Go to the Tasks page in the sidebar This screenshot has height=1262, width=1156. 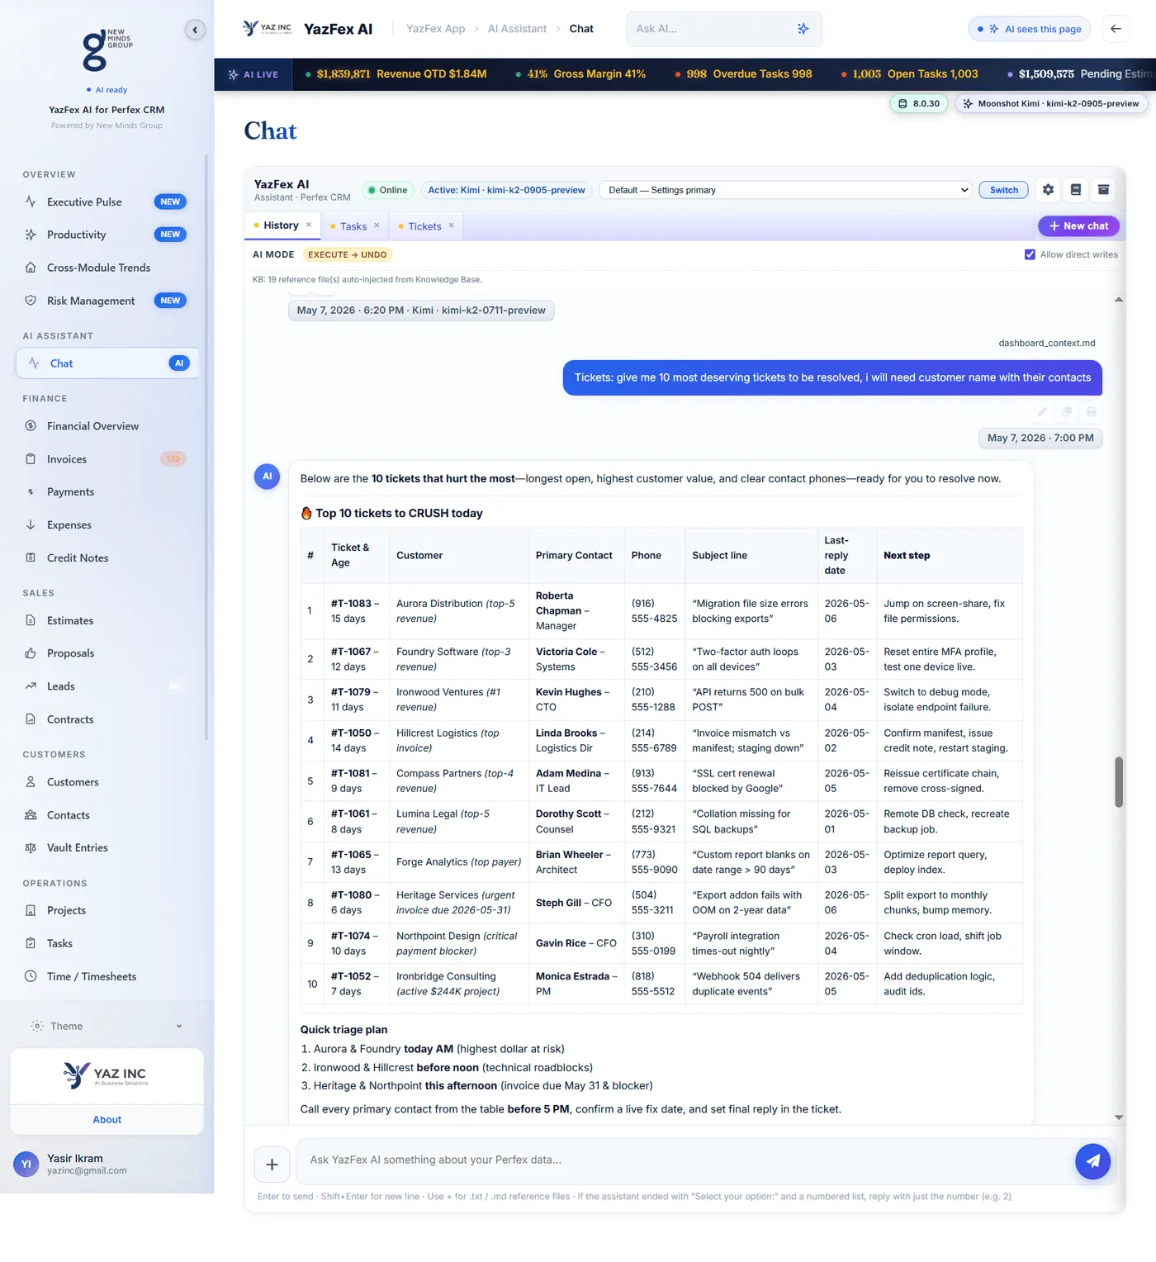pos(107,944)
